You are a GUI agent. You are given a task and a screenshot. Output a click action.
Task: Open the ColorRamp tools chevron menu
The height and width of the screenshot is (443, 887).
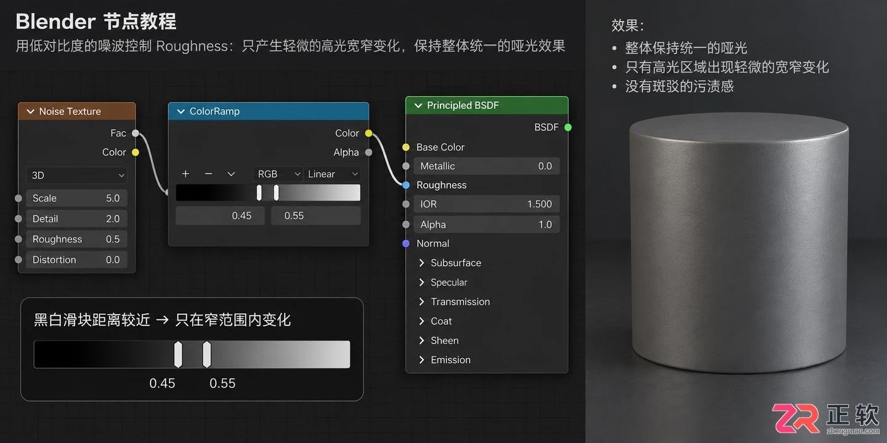coord(231,174)
